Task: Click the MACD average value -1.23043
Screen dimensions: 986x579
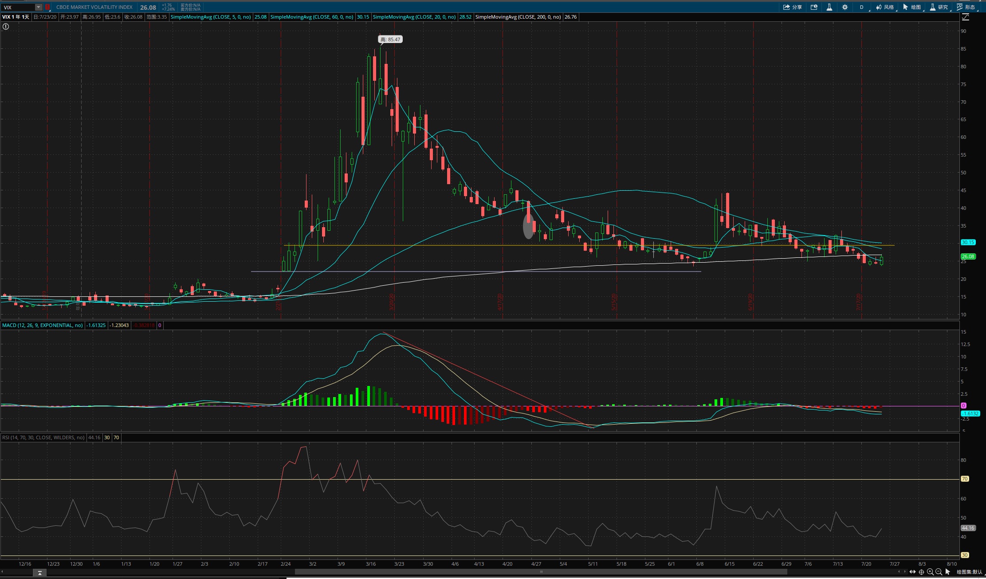Action: pos(119,325)
